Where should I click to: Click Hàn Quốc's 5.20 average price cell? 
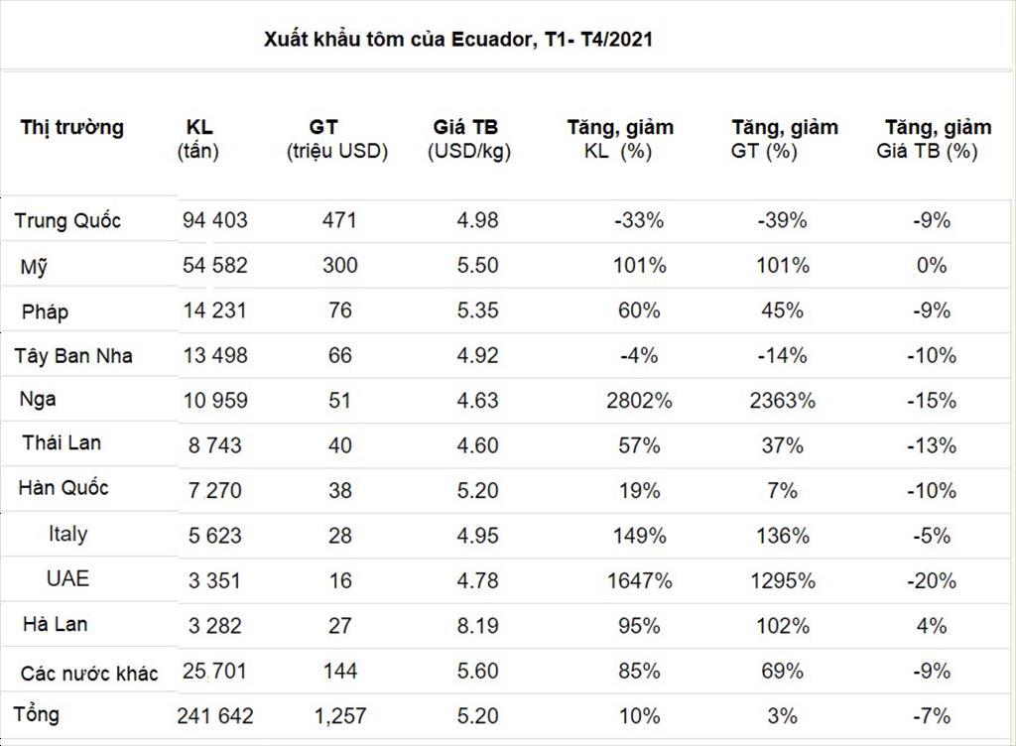(x=477, y=491)
